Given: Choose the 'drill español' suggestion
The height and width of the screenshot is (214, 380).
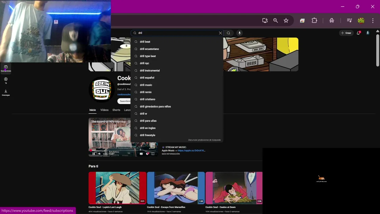Looking at the screenshot, I should (x=177, y=78).
